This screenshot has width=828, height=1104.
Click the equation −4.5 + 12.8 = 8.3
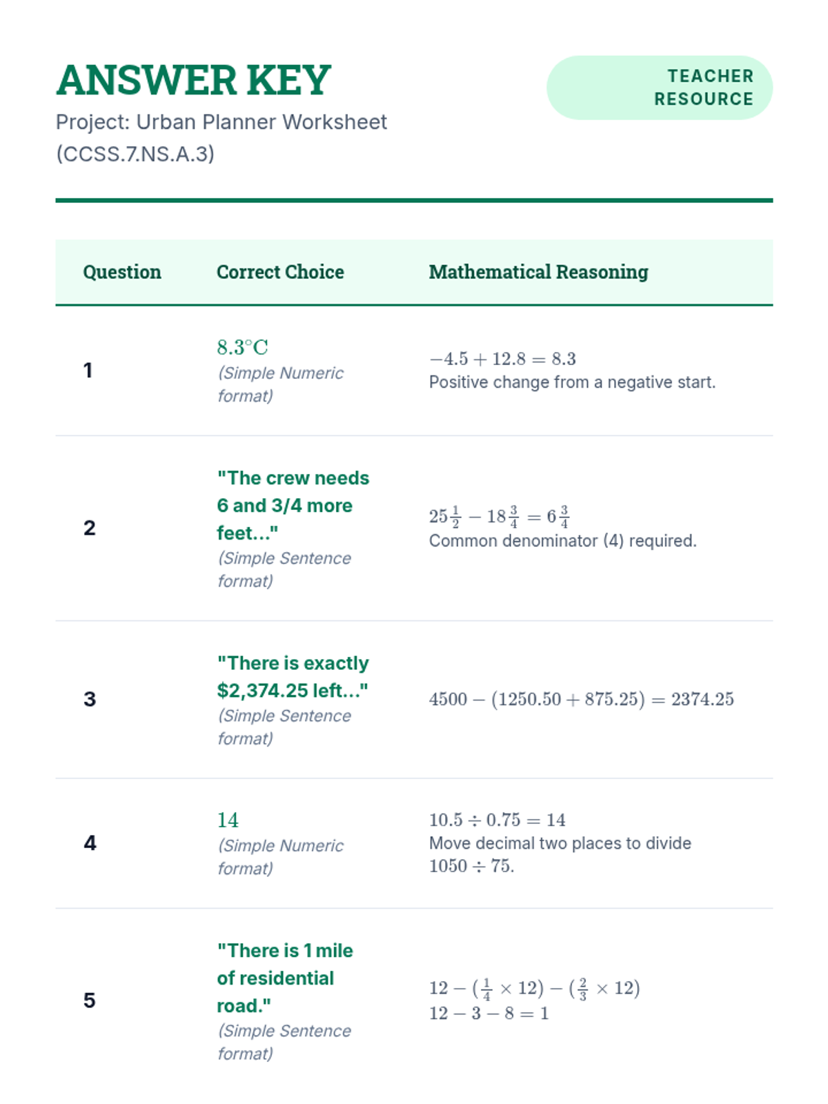click(502, 359)
